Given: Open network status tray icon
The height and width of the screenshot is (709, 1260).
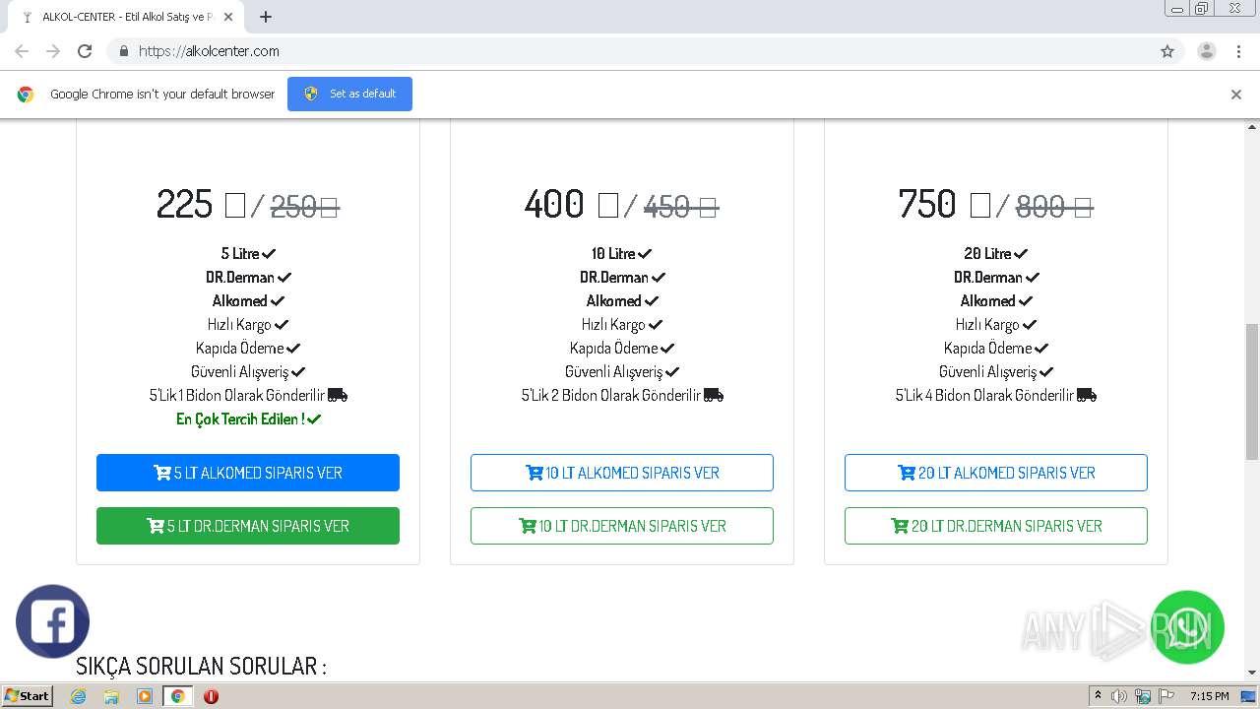Looking at the screenshot, I should 1143,696.
